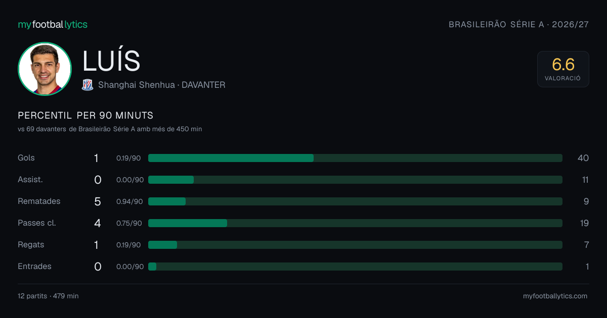
Task: Click the Percentil per 90 minuts heading
Action: click(85, 116)
